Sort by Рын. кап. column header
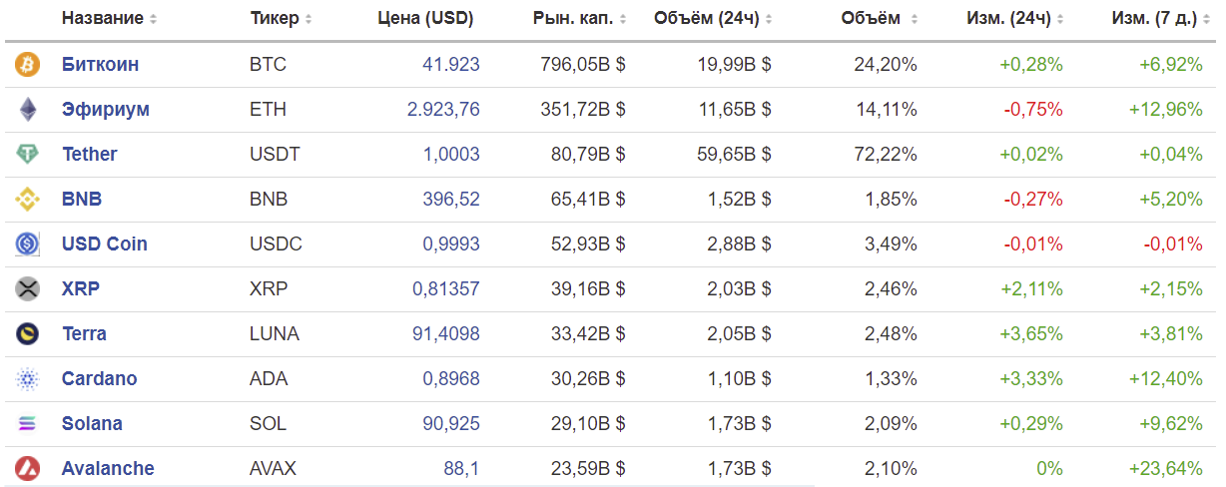This screenshot has width=1226, height=487. [x=580, y=19]
